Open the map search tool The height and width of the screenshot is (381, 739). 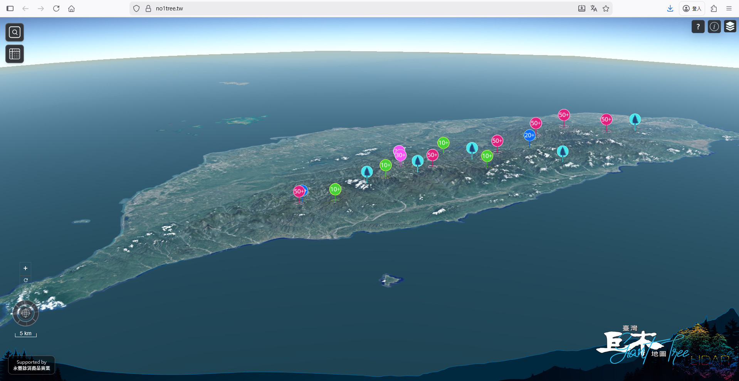tap(15, 32)
